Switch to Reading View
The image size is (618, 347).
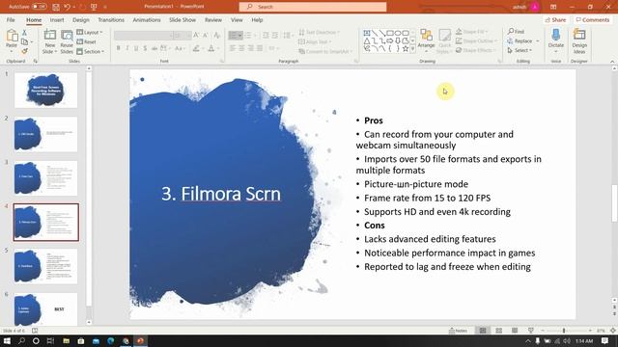pos(515,331)
